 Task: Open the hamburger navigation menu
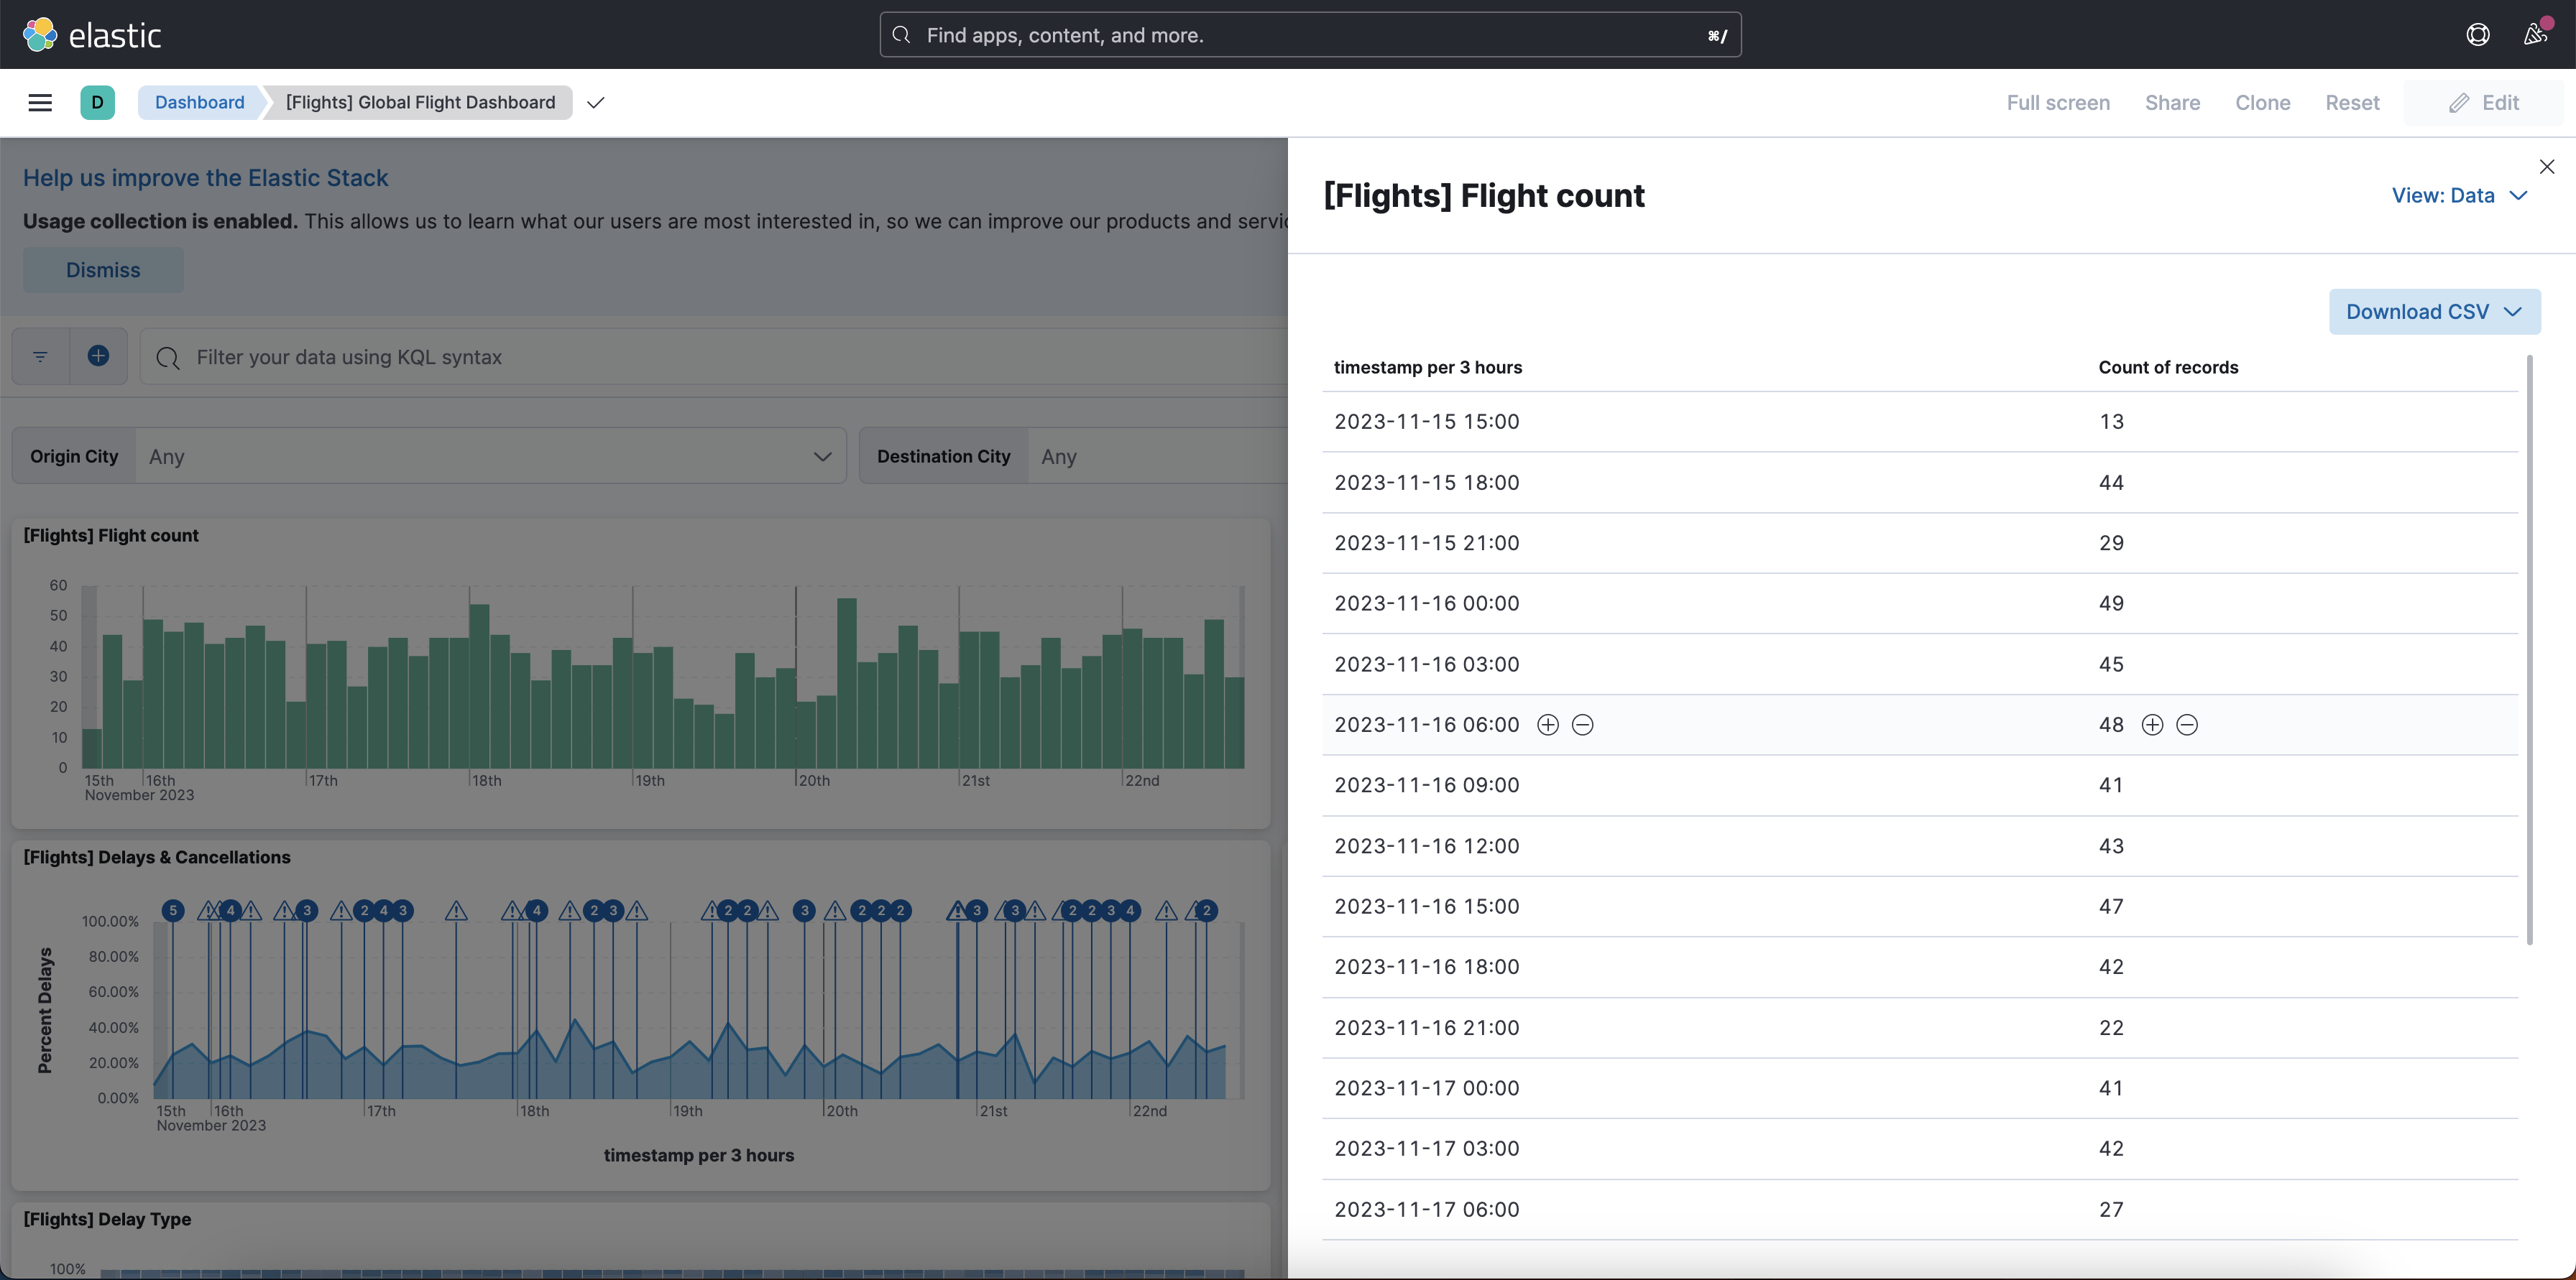click(x=40, y=103)
